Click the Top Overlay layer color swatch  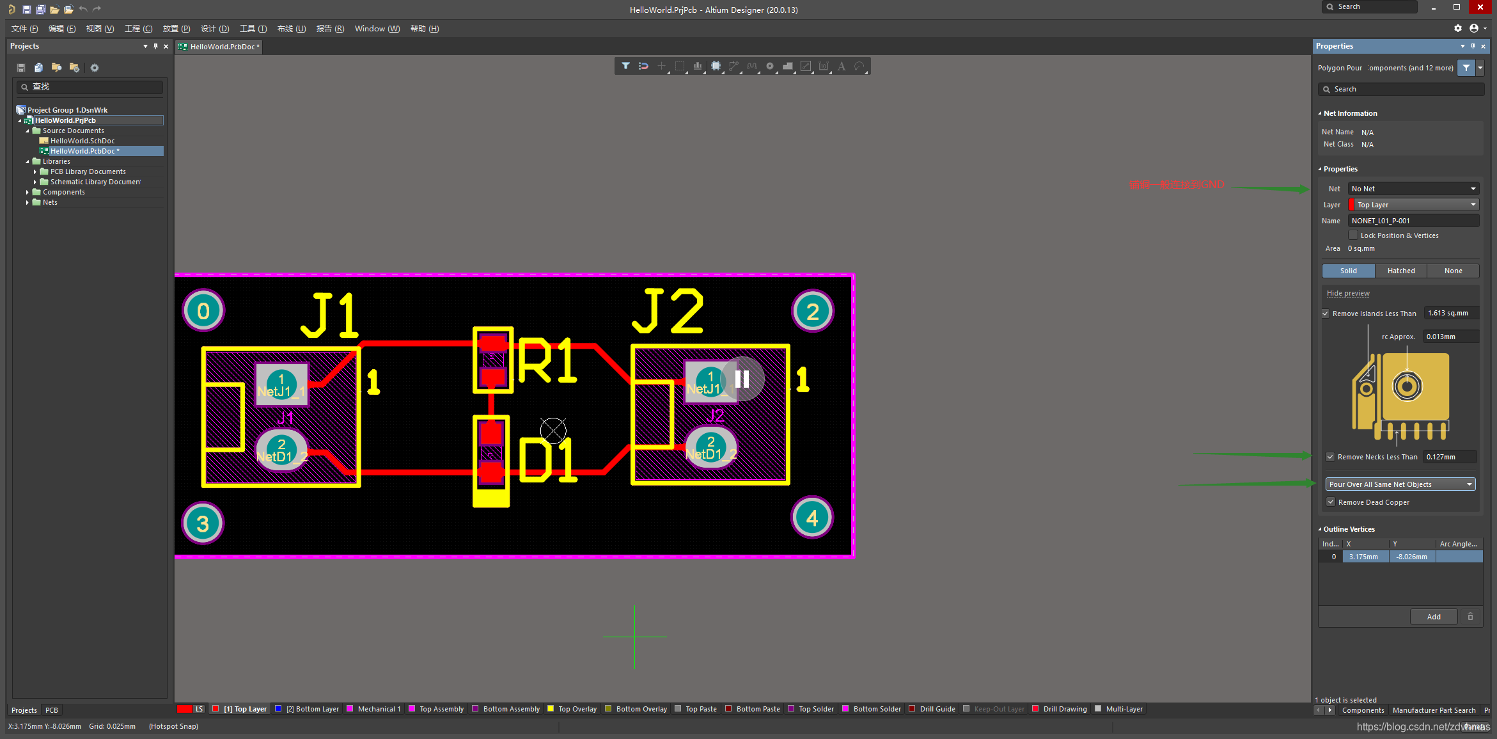pos(551,709)
